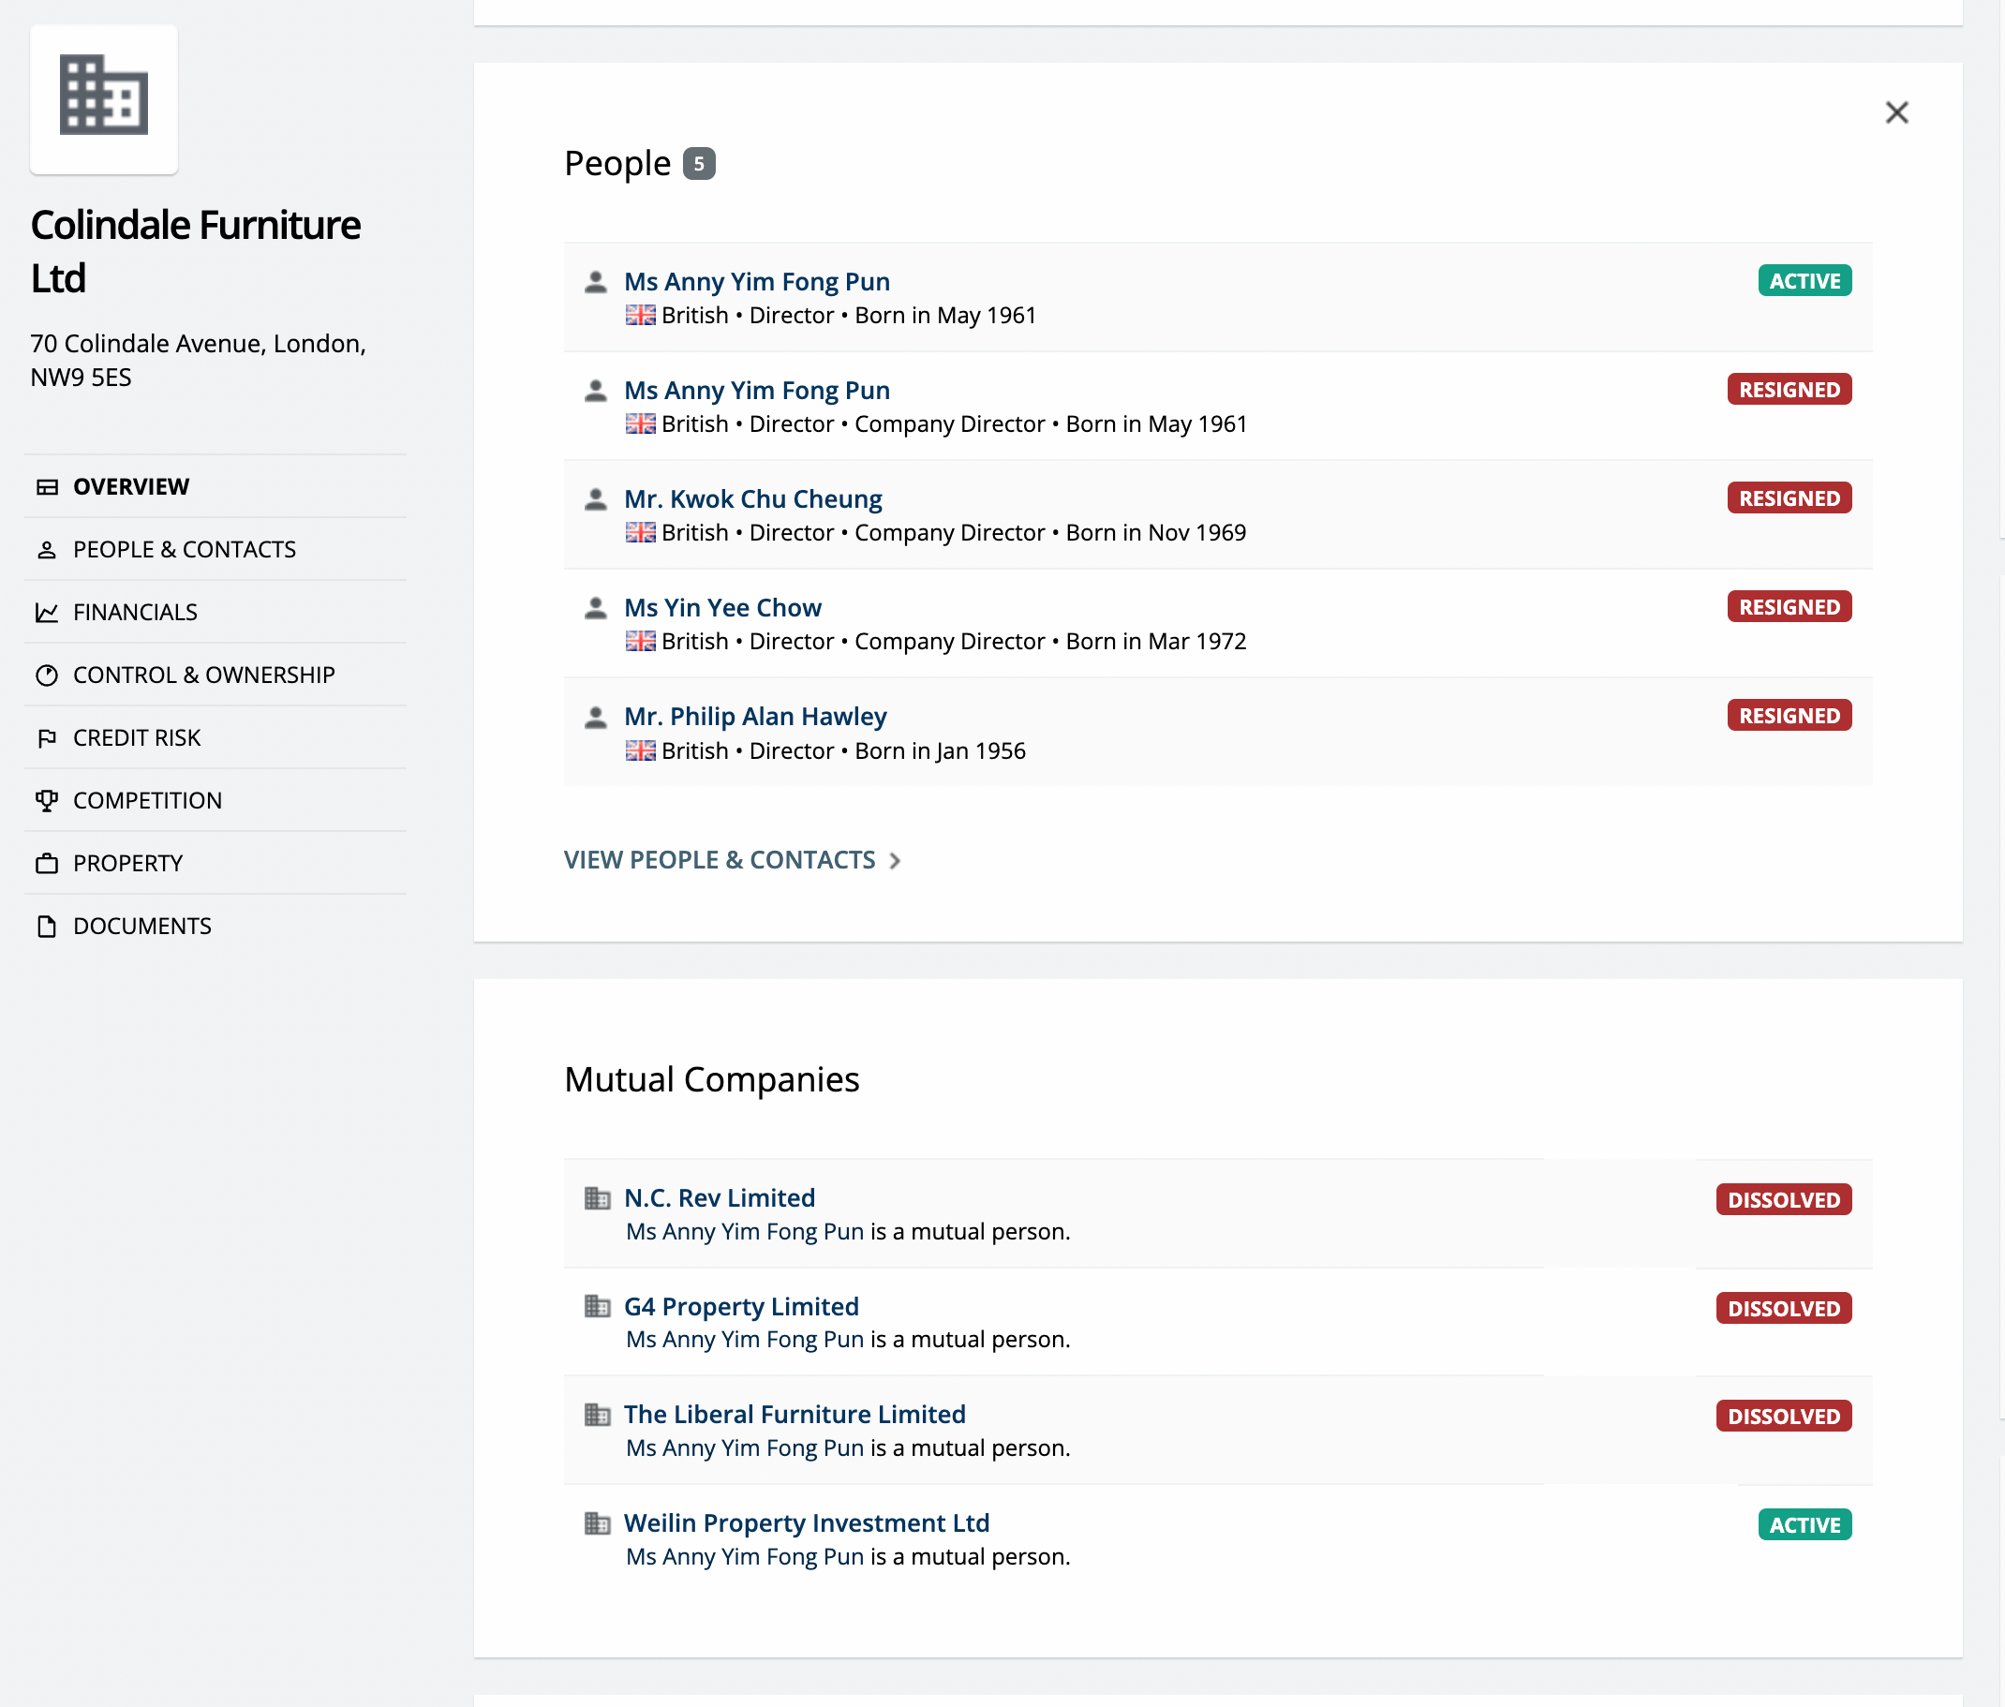2005x1707 pixels.
Task: Click UK flag in Yin Yee Chow row
Action: pos(641,642)
